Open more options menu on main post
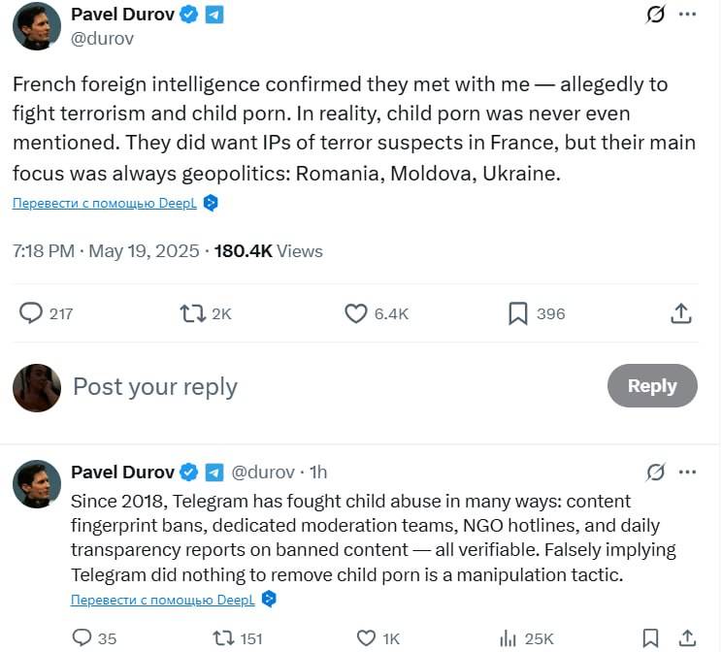 (x=687, y=15)
